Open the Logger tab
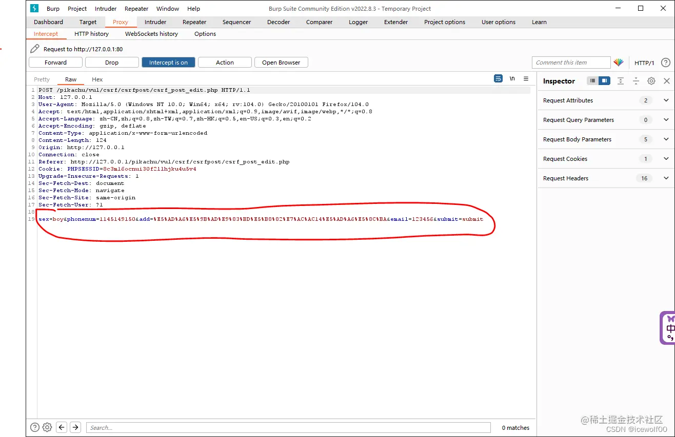 (x=359, y=22)
